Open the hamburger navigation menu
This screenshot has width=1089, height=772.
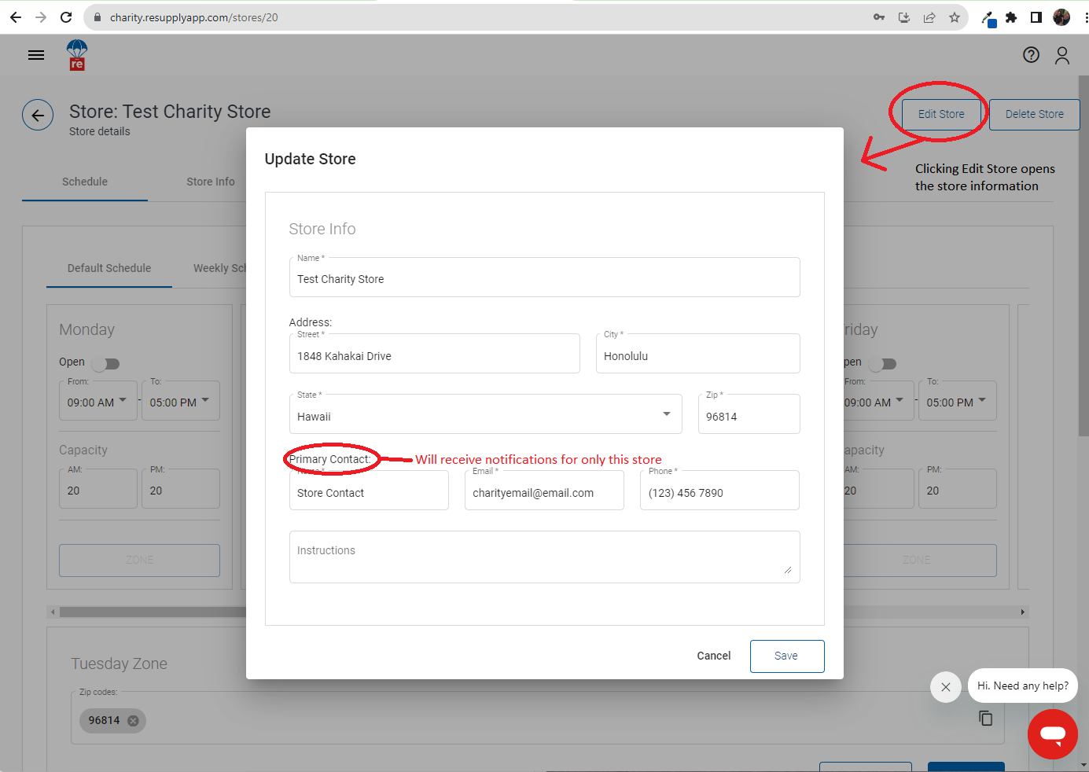point(36,55)
